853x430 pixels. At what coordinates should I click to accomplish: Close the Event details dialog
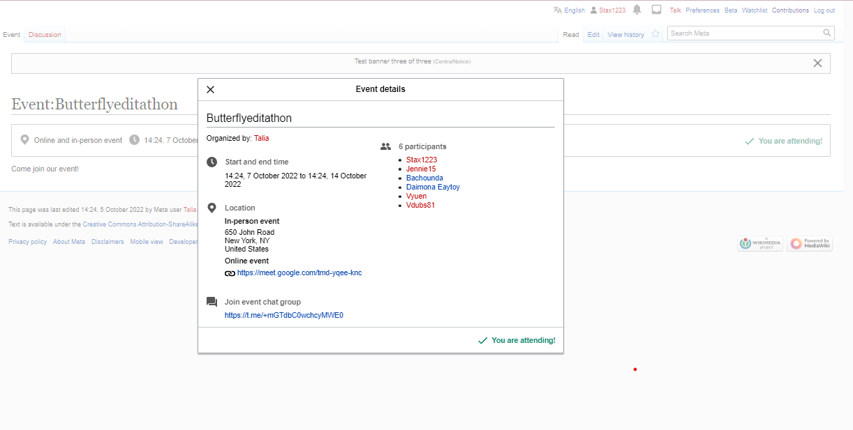(211, 89)
